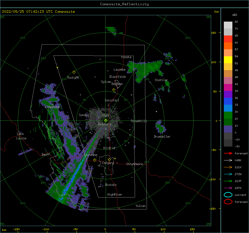Click the yellow swatch between 54 and 51
The height and width of the screenshot is (233, 249).
click(x=228, y=60)
